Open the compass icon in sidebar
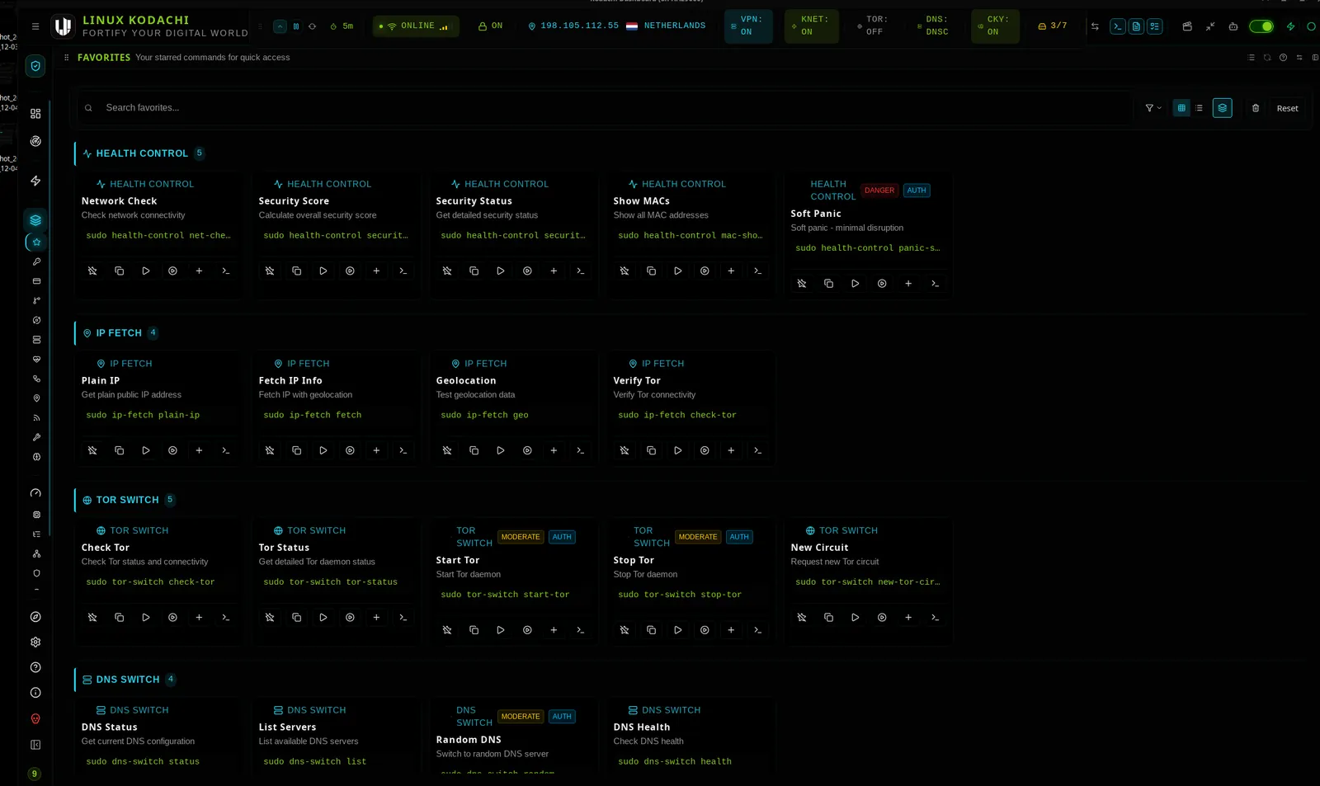 (35, 617)
